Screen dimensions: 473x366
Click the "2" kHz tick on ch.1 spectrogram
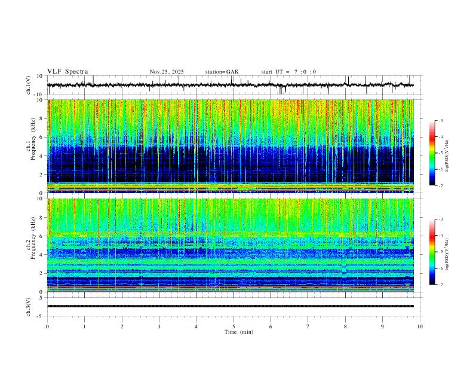click(41, 174)
